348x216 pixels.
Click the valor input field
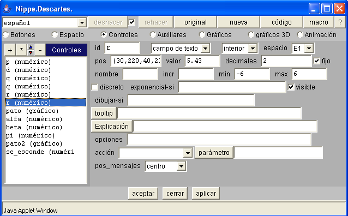click(x=202, y=61)
